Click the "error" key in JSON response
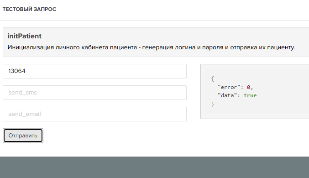The width and height of the screenshot is (309, 178). point(229,87)
